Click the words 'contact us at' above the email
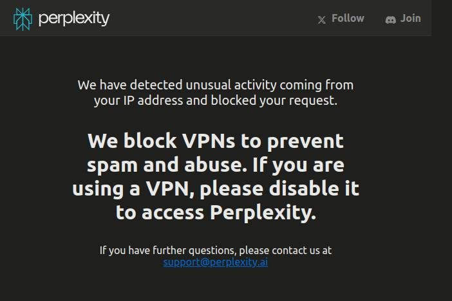 (x=301, y=250)
